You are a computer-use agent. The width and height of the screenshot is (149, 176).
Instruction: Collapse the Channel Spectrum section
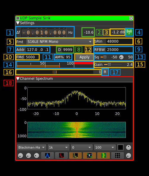(18, 79)
